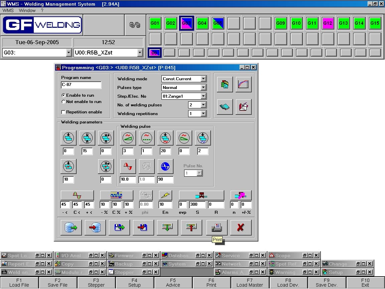This screenshot has width=385, height=289.
Task: Select the 'Enable to run' radio button
Action: (x=63, y=95)
